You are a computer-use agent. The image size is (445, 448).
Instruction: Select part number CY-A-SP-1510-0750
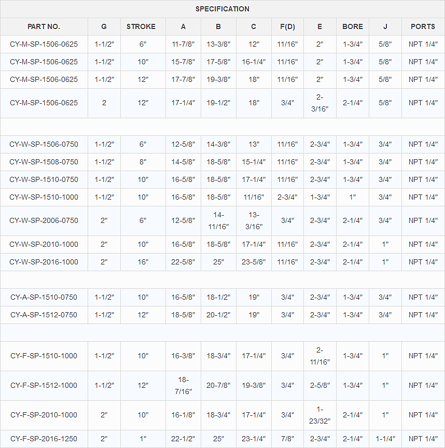[x=44, y=297]
